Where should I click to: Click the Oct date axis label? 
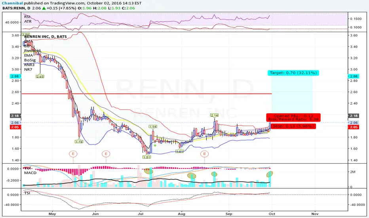[272, 214]
